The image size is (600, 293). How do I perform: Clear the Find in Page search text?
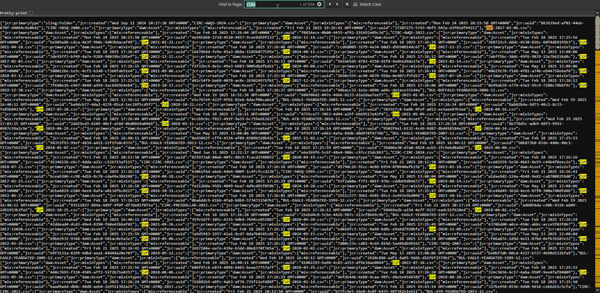[x=319, y=4]
